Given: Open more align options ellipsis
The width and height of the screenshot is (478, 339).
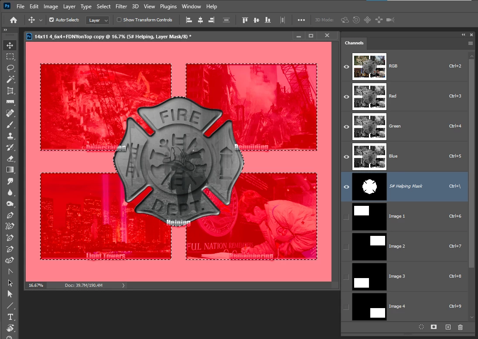Looking at the screenshot, I should (x=301, y=20).
